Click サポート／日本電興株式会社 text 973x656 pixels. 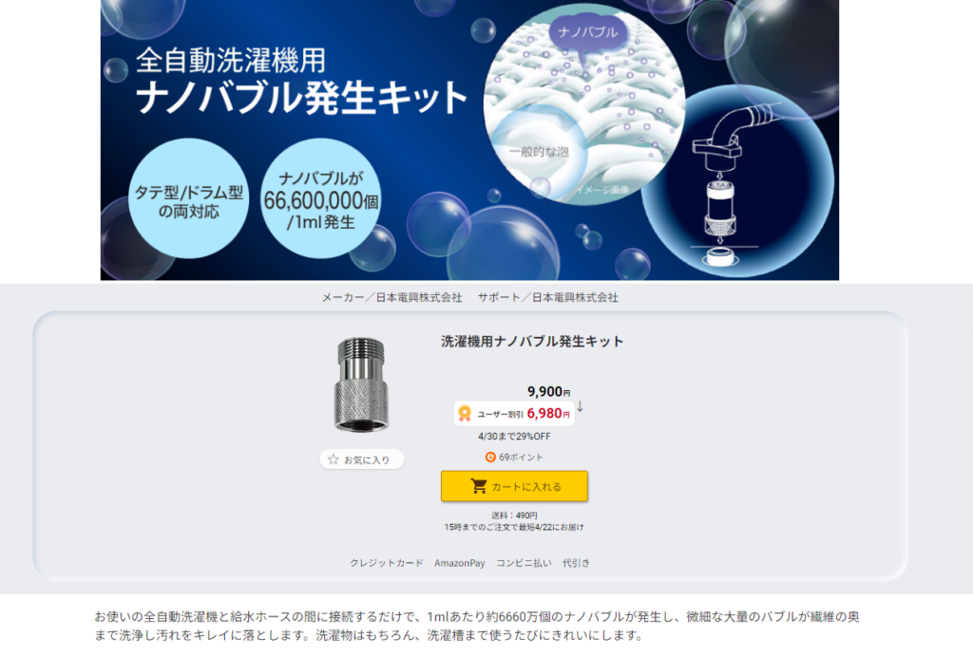tap(548, 297)
